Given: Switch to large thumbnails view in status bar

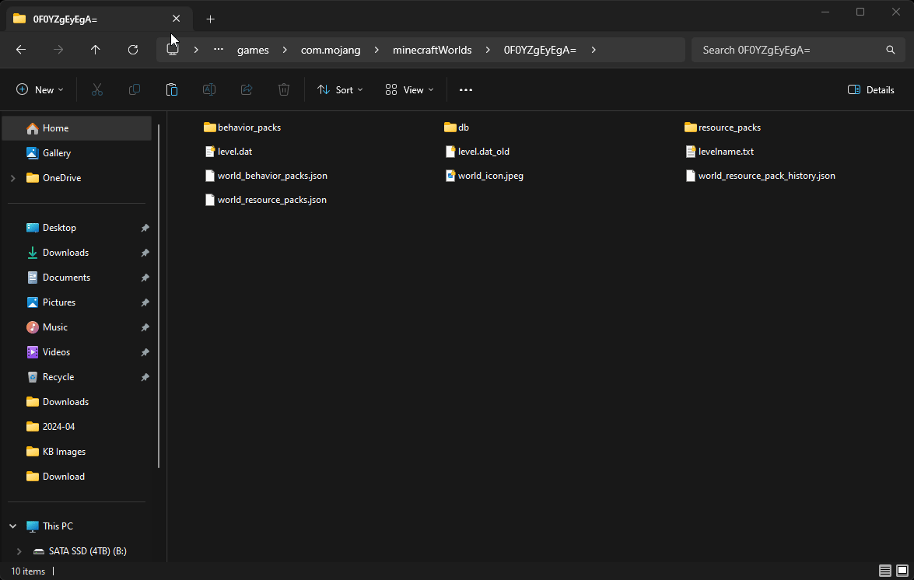Looking at the screenshot, I should click(x=902, y=571).
